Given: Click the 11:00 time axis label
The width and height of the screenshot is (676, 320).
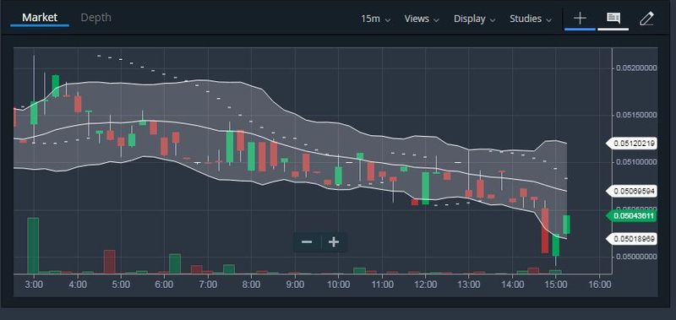Looking at the screenshot, I should pos(382,285).
